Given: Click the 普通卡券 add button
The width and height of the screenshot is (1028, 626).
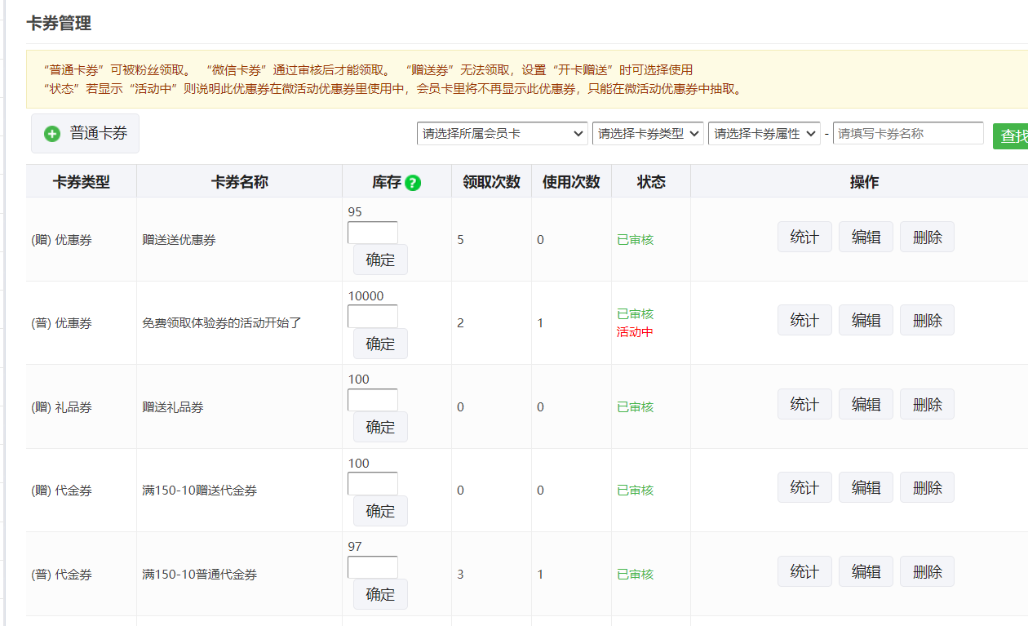Looking at the screenshot, I should 85,133.
